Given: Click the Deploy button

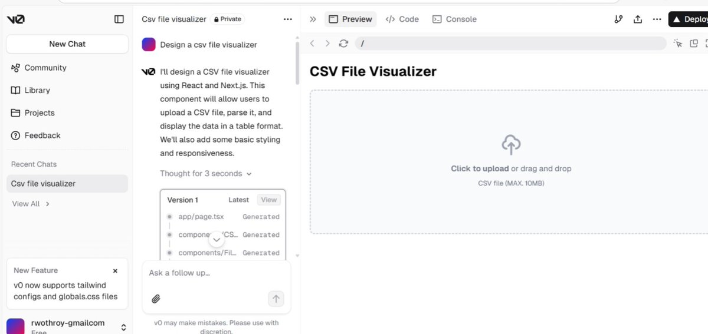Looking at the screenshot, I should [x=688, y=19].
